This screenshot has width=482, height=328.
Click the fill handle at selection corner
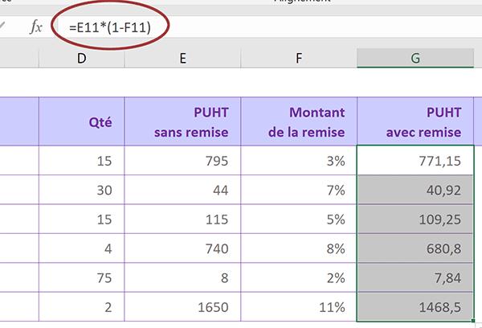coord(473,322)
